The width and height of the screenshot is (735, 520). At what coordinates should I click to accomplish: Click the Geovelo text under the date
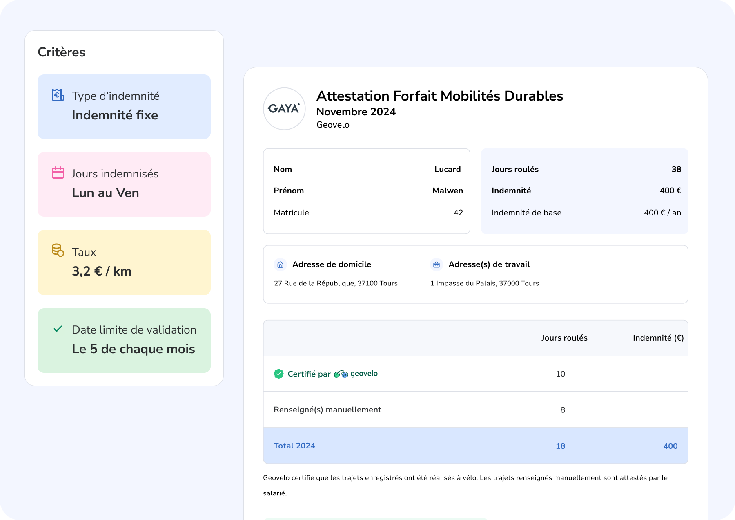(333, 125)
